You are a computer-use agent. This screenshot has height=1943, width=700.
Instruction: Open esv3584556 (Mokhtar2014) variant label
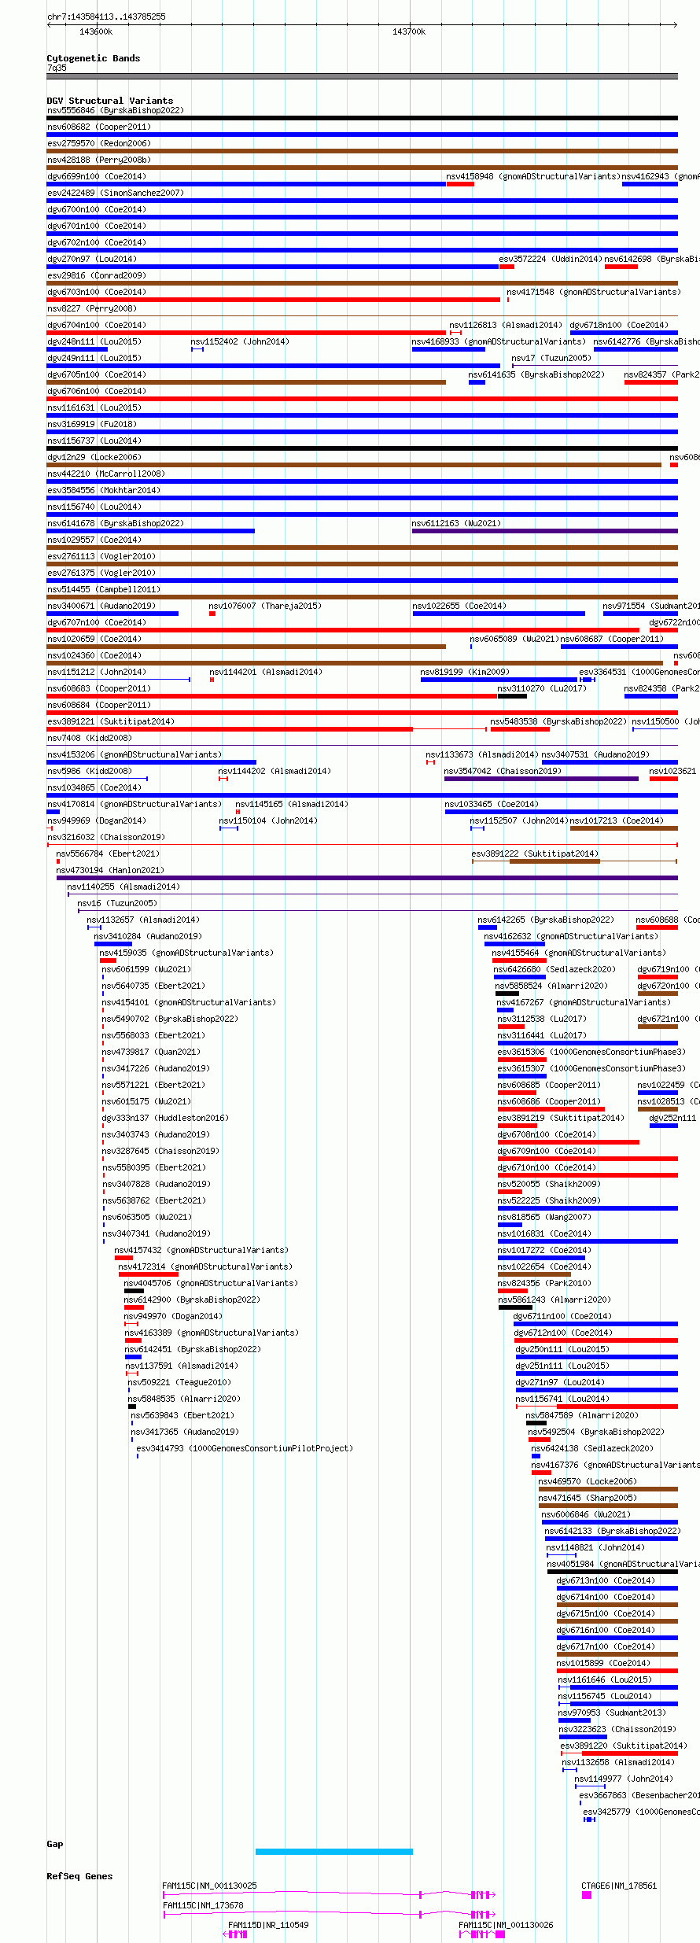[104, 490]
